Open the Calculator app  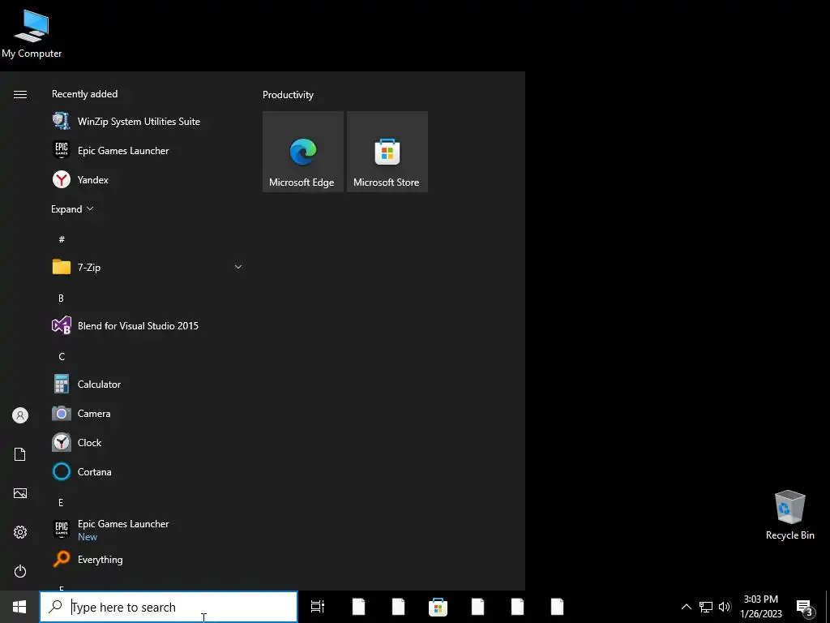coord(148,384)
